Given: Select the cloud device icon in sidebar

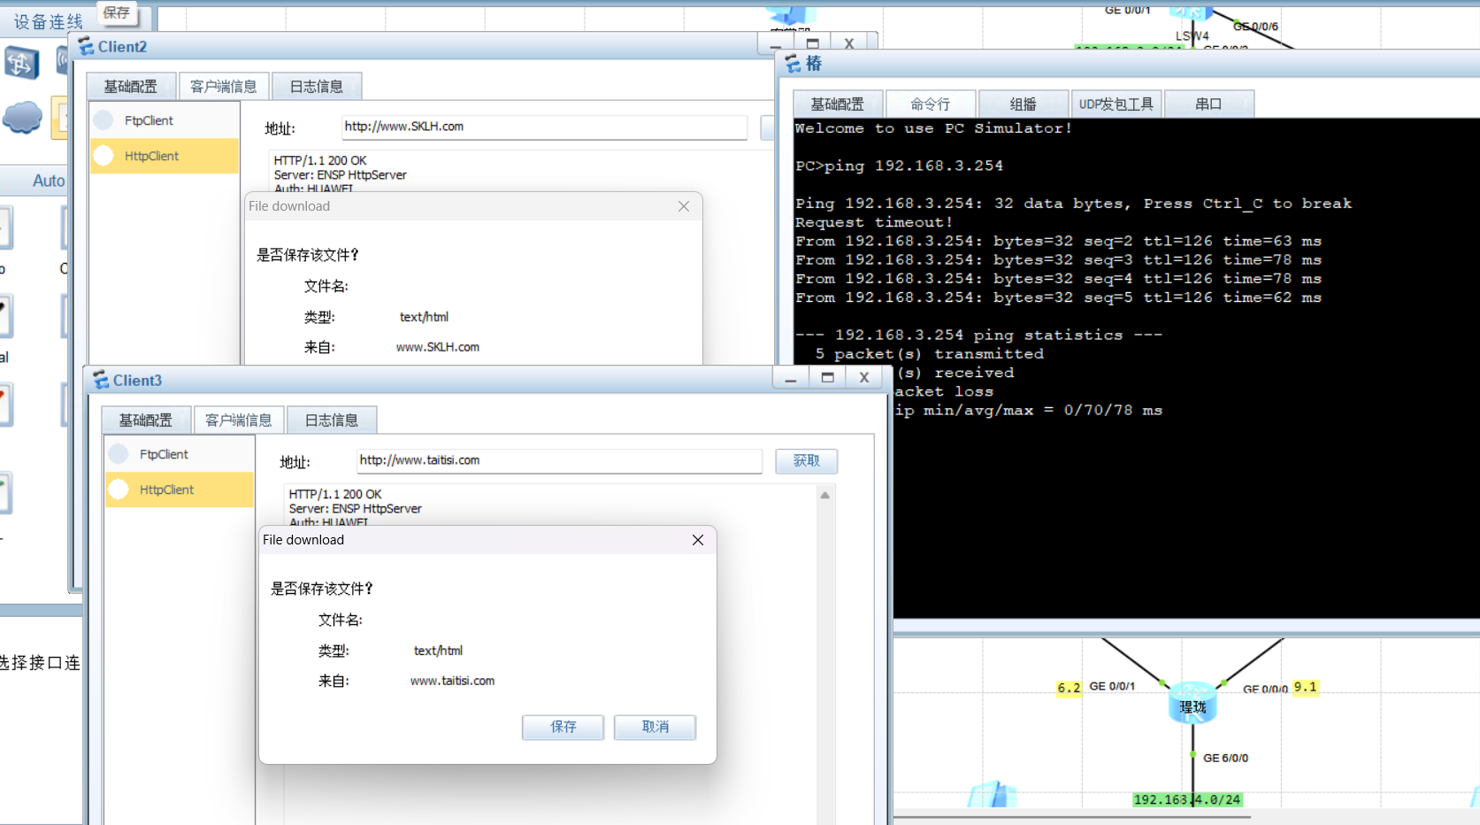Looking at the screenshot, I should pyautogui.click(x=22, y=117).
